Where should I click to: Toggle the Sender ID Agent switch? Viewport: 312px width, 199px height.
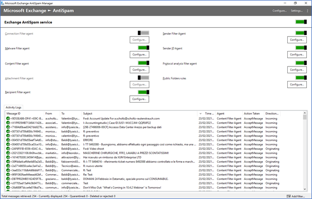tap(301, 47)
